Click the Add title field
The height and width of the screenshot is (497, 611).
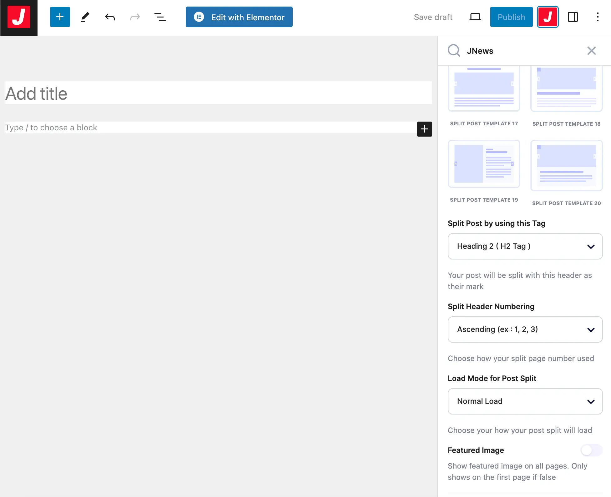point(218,93)
